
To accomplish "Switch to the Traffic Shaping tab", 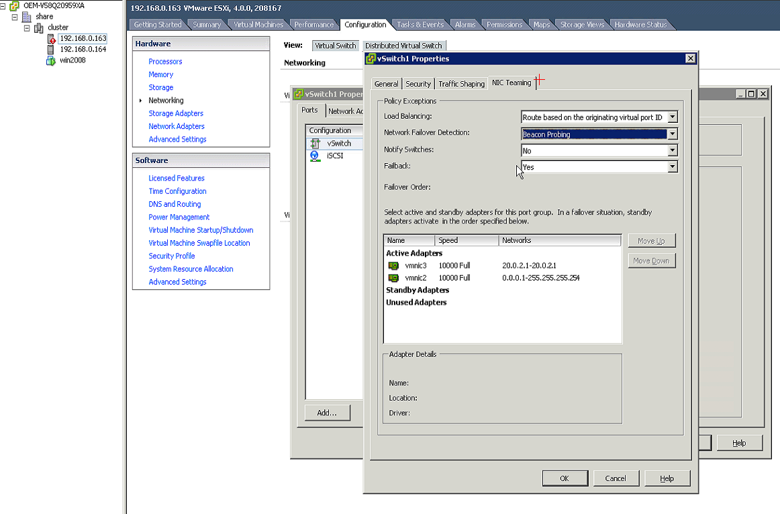I will tap(461, 84).
